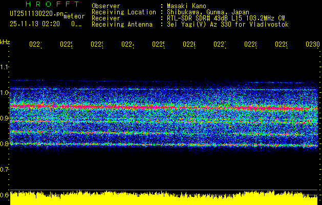Image resolution: width=322 pixels, height=205 pixels.
Task: Click the 'Receiving Antenna' label
Action: 122,25
